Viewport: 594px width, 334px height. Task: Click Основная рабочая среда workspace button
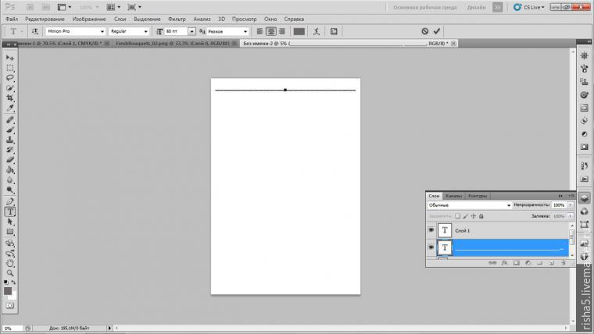pos(425,7)
